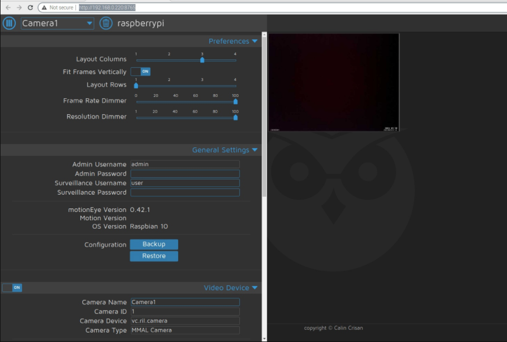Open the main menu via the striped circle icon
The height and width of the screenshot is (342, 507).
click(8, 23)
